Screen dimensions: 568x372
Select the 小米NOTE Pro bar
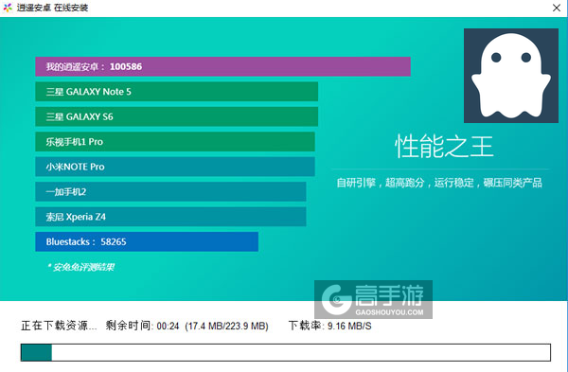pos(175,167)
